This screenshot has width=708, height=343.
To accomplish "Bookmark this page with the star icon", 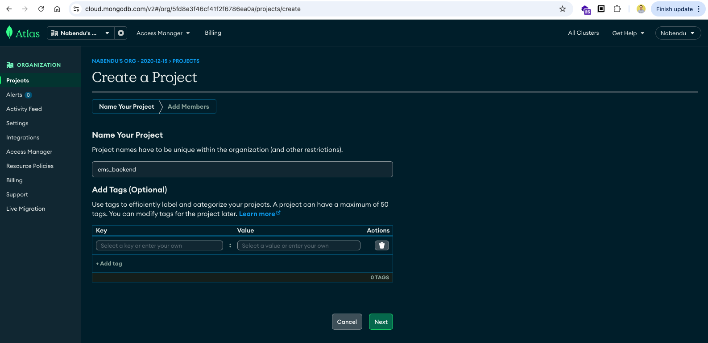I will point(563,9).
